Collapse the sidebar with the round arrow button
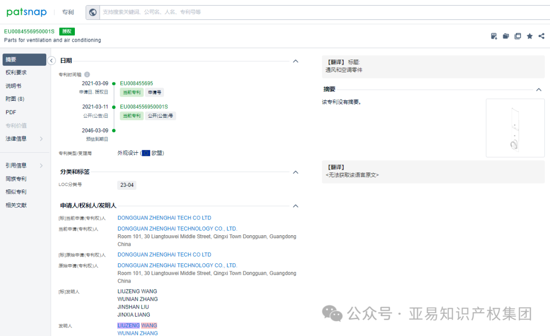 (51, 61)
